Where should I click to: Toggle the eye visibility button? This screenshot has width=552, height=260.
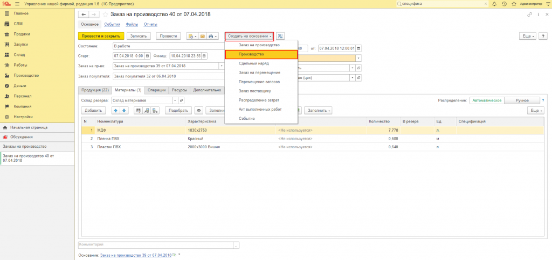click(x=199, y=110)
